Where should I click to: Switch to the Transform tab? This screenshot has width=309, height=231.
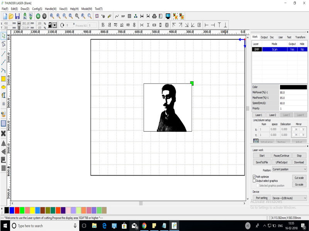(x=300, y=37)
